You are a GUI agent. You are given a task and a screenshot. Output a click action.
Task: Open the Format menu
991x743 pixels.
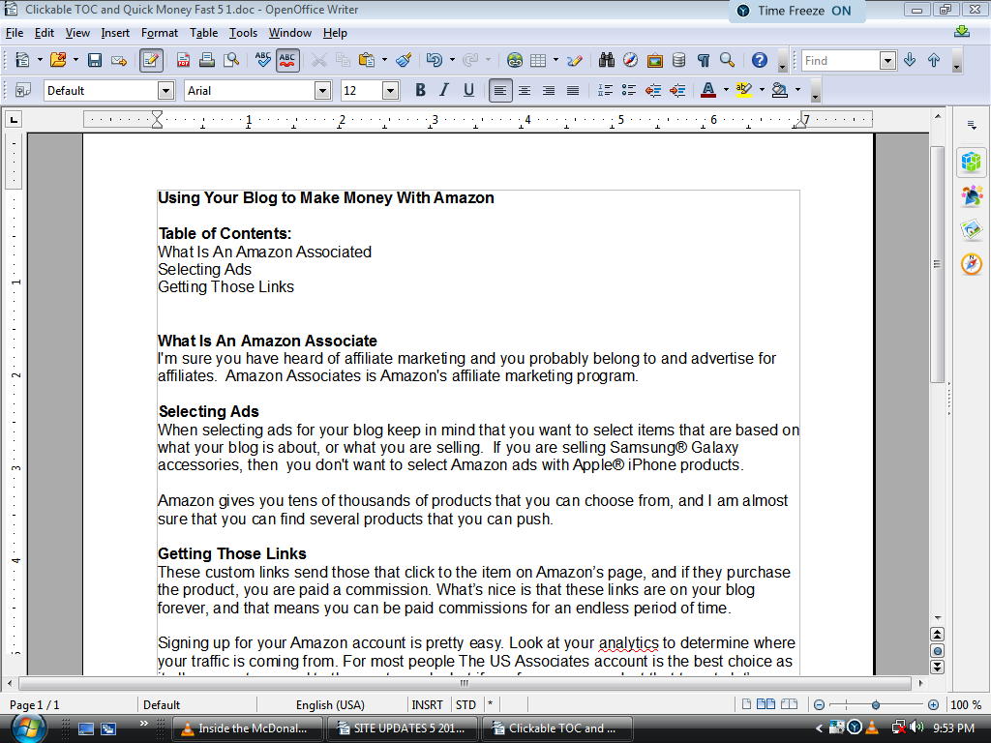pos(160,33)
